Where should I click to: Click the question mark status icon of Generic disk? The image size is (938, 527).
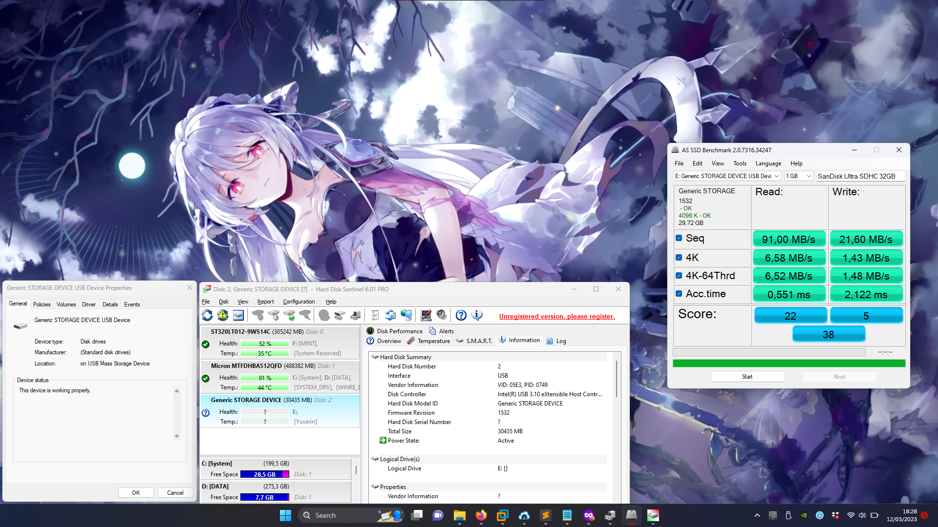tap(206, 412)
